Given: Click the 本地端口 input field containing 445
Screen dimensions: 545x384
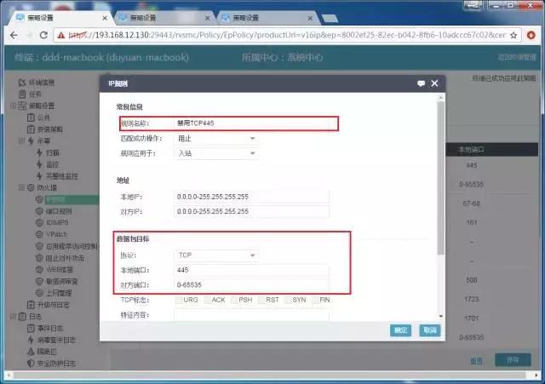Looking at the screenshot, I should point(250,270).
